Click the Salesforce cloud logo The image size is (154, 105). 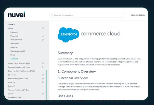68,35
